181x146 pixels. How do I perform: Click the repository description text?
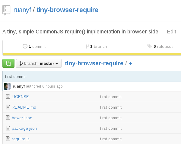tap(80, 32)
